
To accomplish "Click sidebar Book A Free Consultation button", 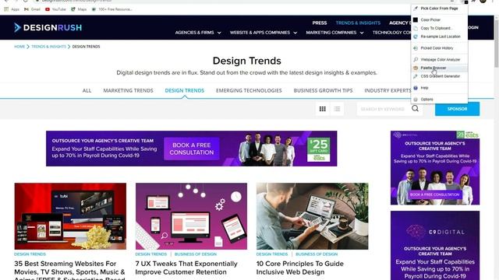I will (x=435, y=194).
